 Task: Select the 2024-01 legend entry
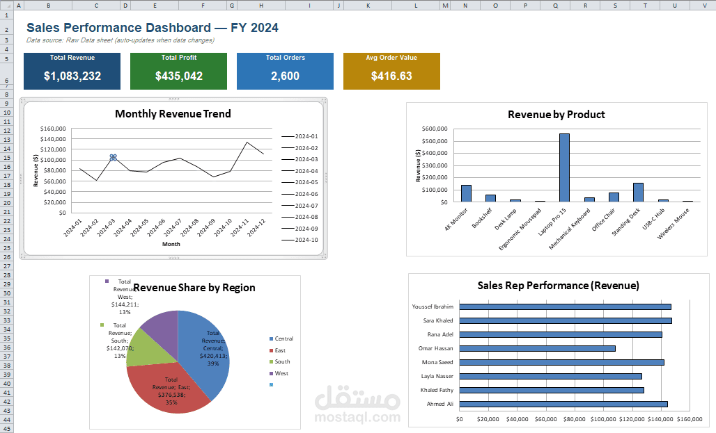point(300,136)
